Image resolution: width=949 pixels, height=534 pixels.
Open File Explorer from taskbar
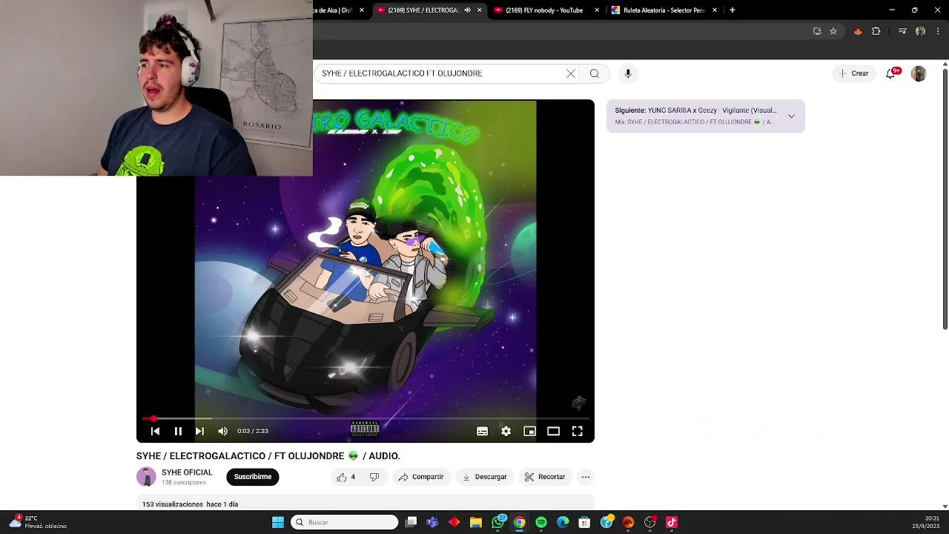point(476,522)
